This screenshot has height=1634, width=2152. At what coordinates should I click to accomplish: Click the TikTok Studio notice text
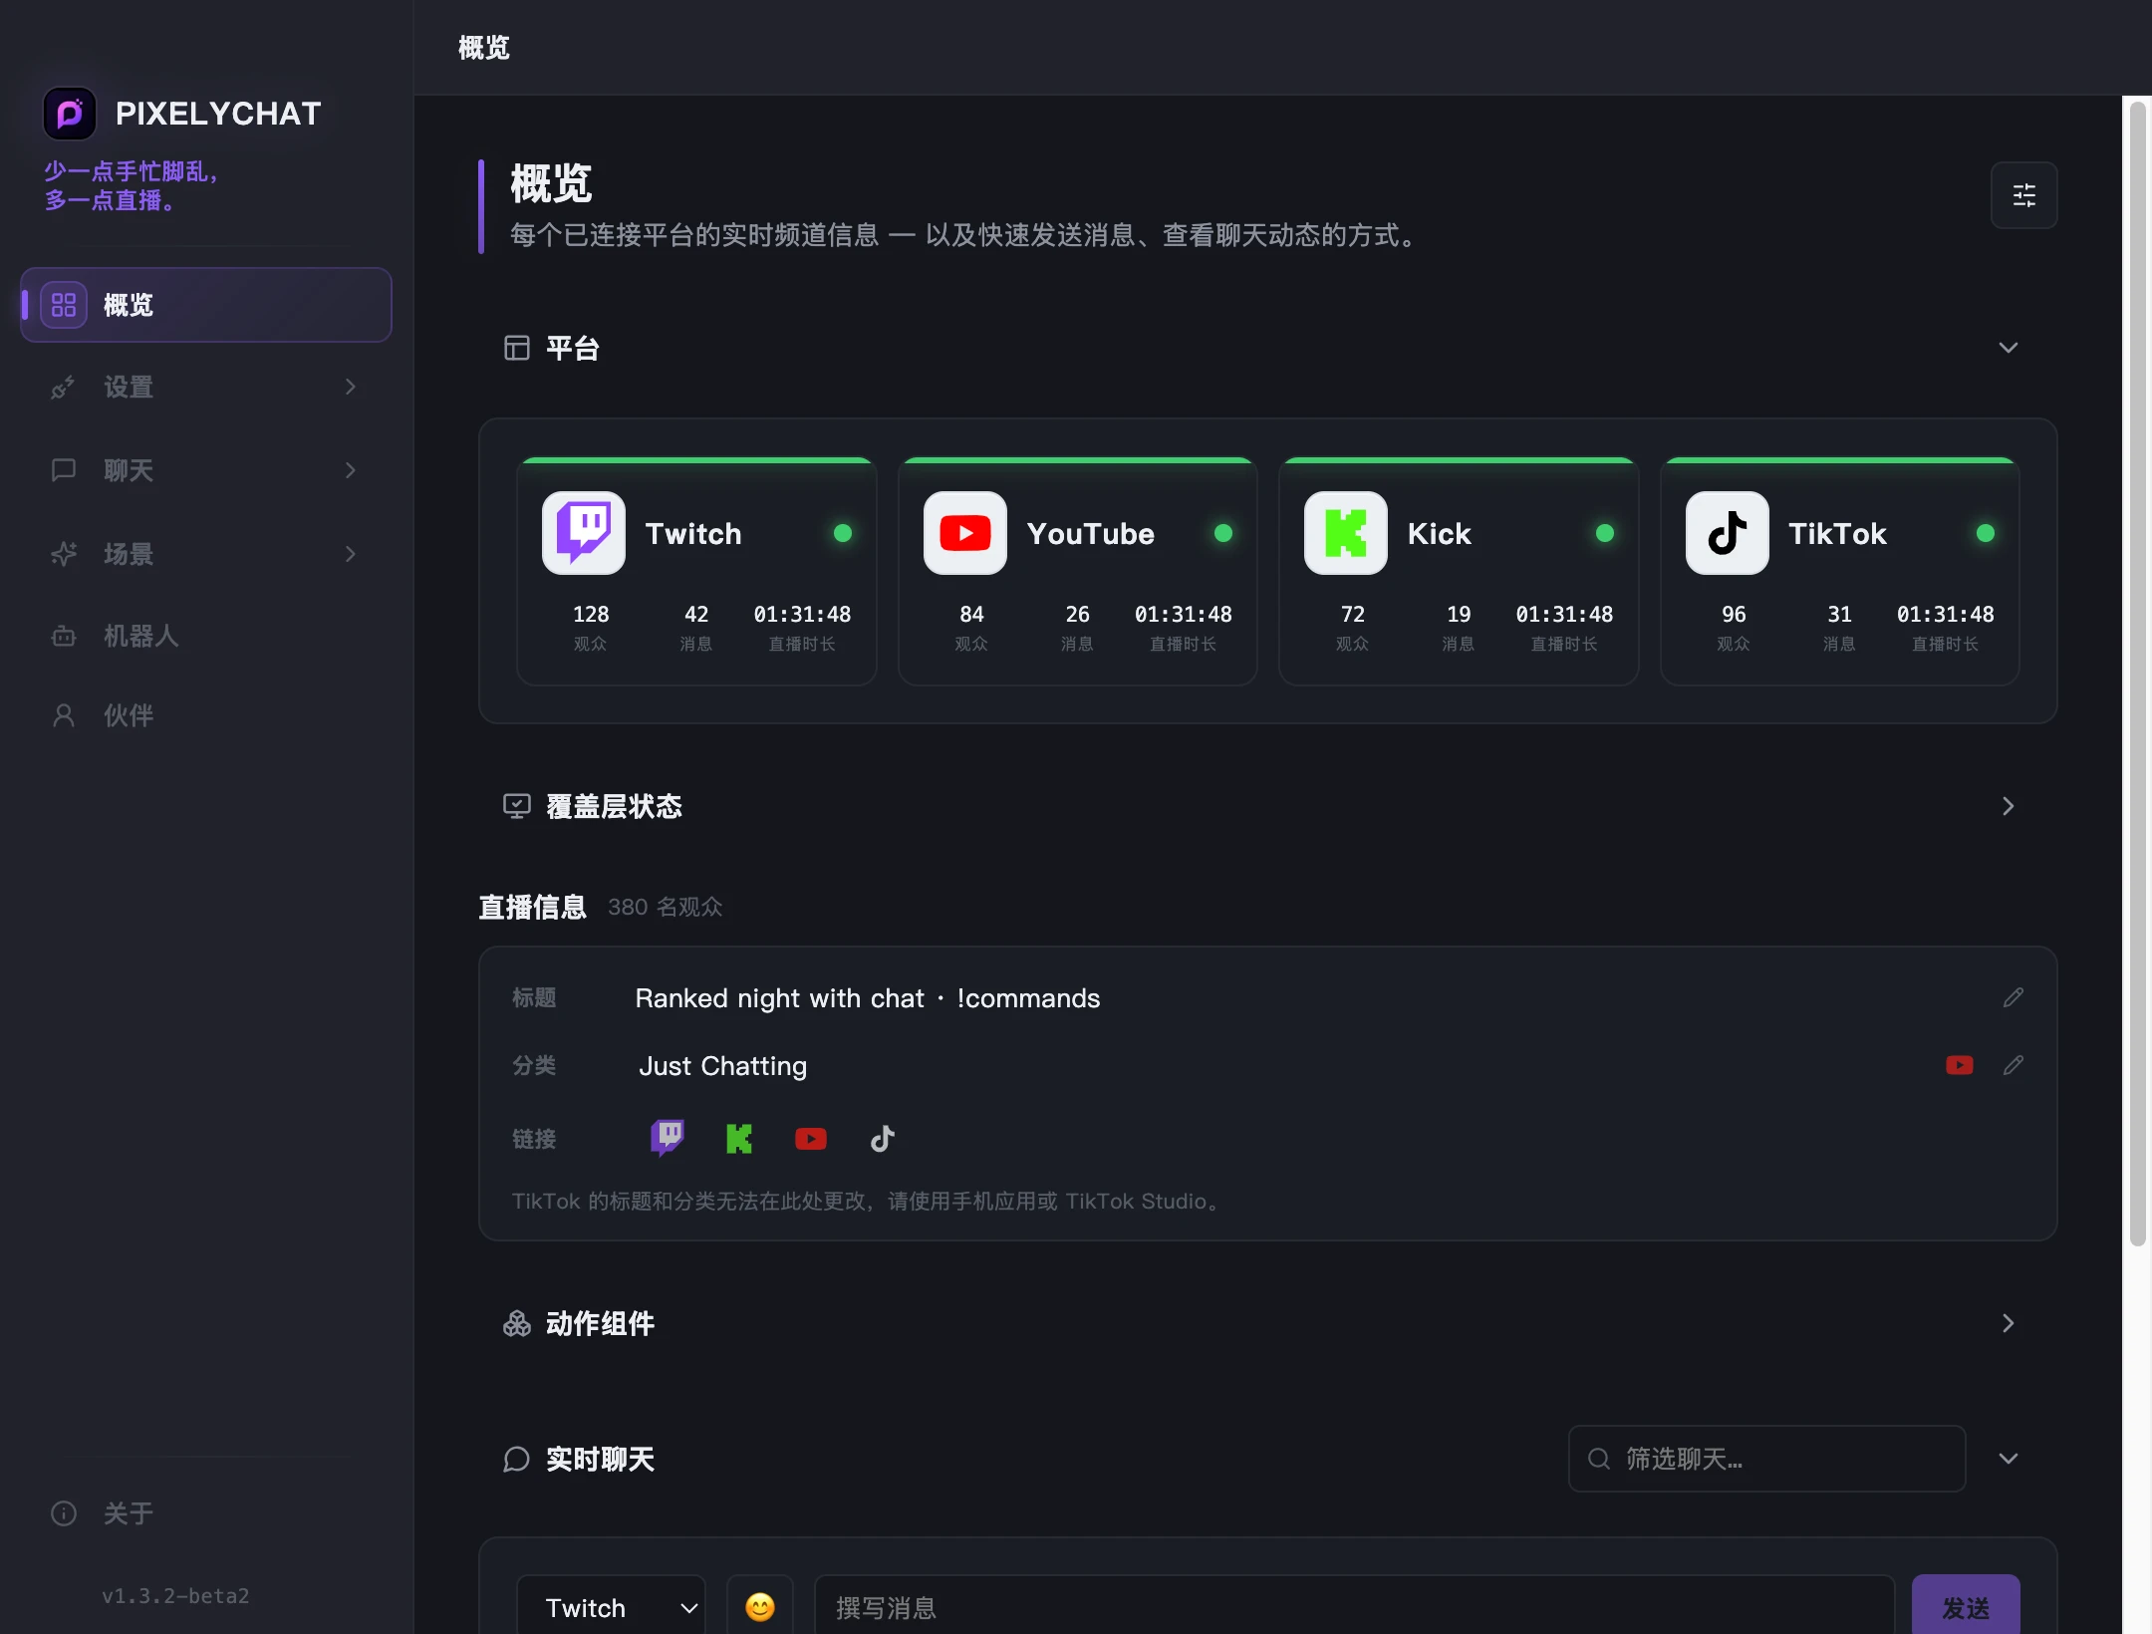[867, 1202]
